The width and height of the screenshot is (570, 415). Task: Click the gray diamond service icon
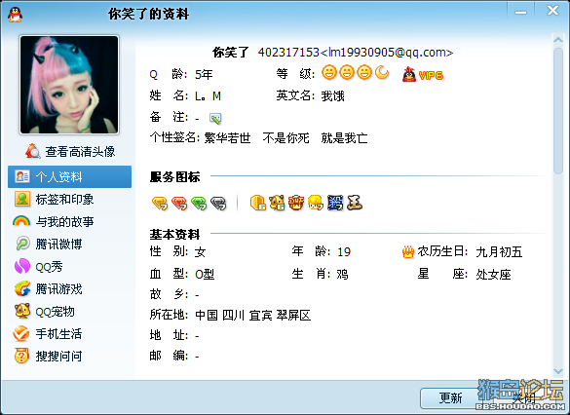tap(218, 204)
